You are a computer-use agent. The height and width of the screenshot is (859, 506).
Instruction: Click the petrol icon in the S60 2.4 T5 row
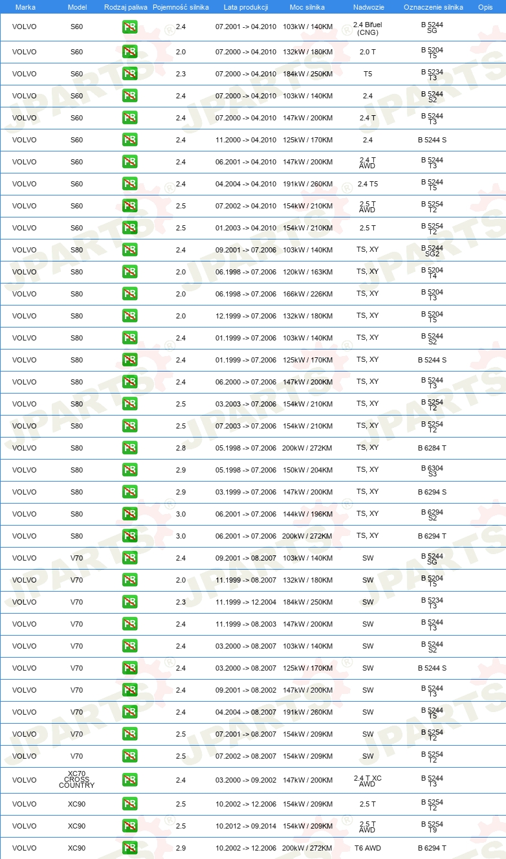[129, 184]
